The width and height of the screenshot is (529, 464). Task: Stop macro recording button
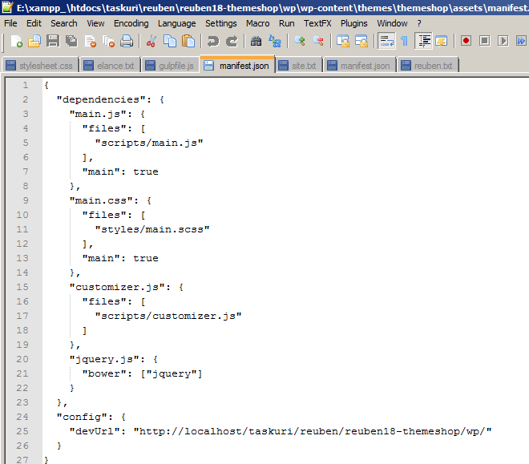[x=484, y=41]
